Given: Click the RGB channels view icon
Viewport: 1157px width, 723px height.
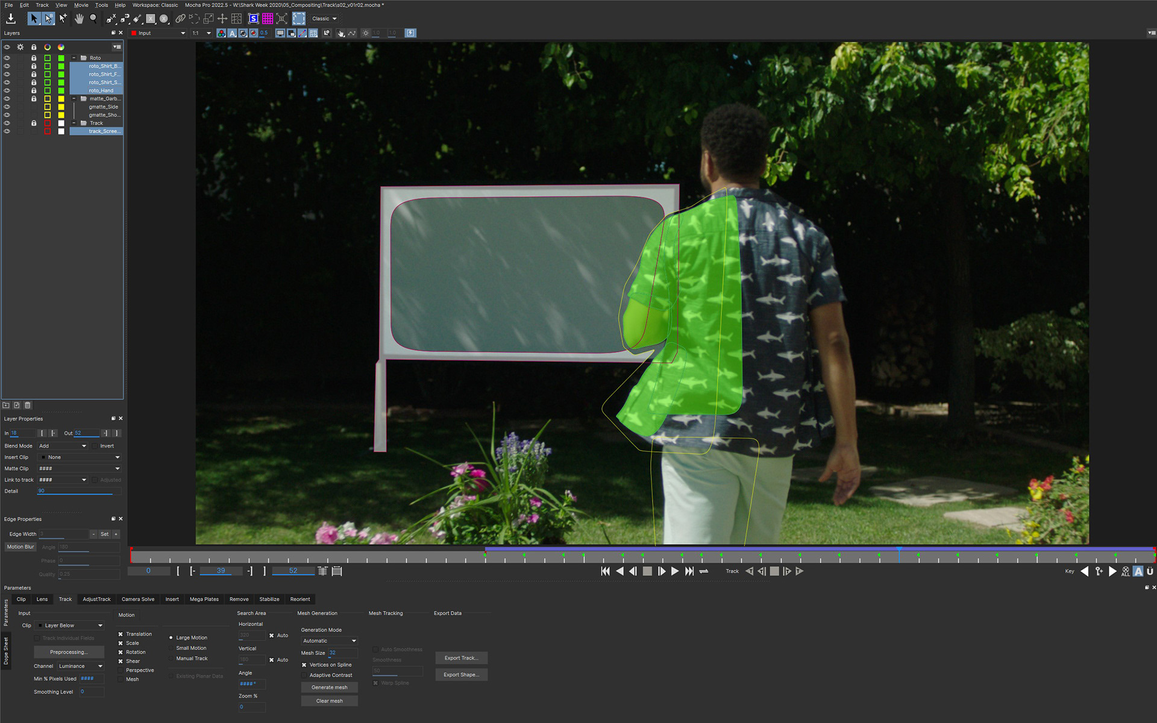Looking at the screenshot, I should [221, 33].
